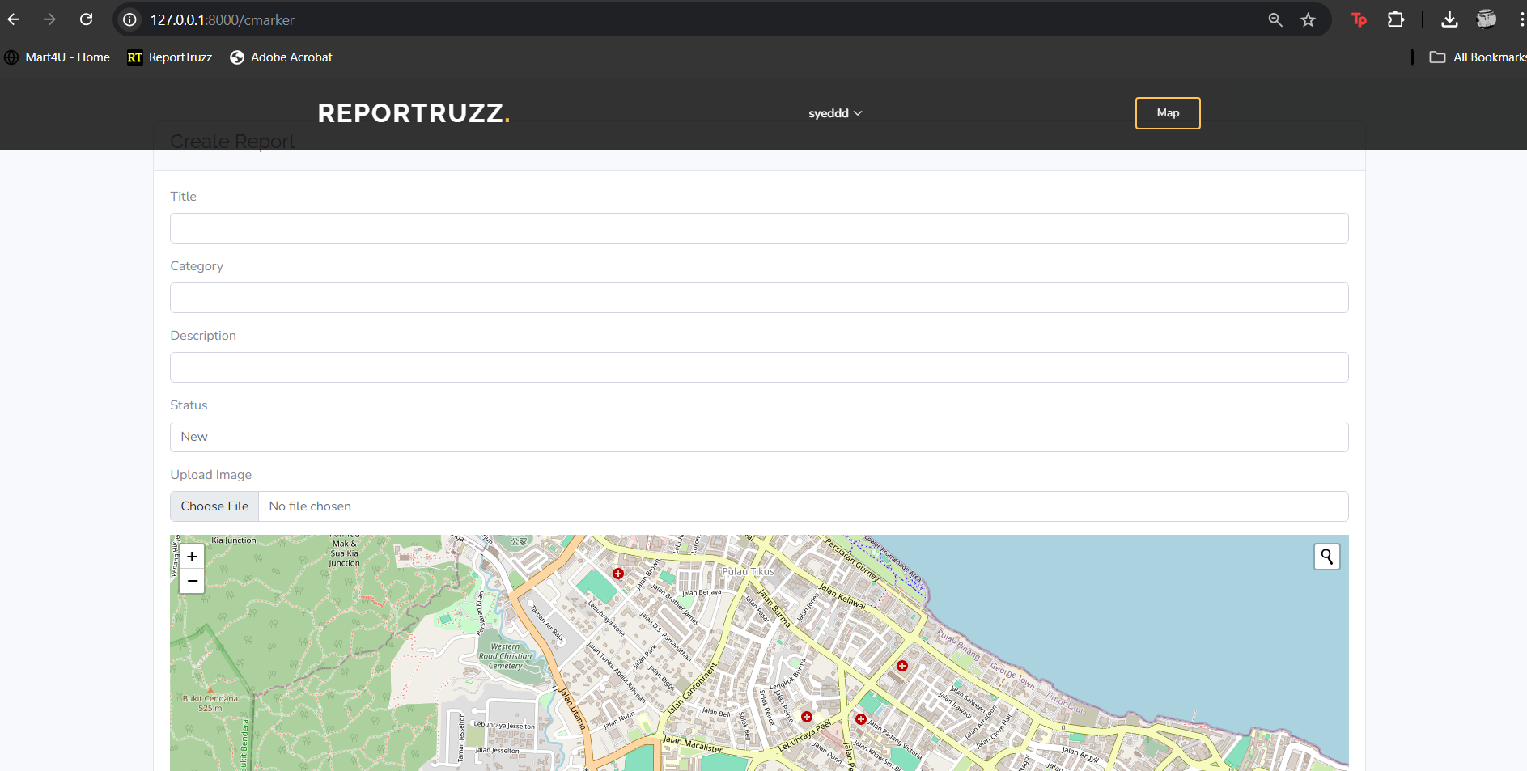
Task: Zoom in the map with plus button
Action: pos(192,557)
